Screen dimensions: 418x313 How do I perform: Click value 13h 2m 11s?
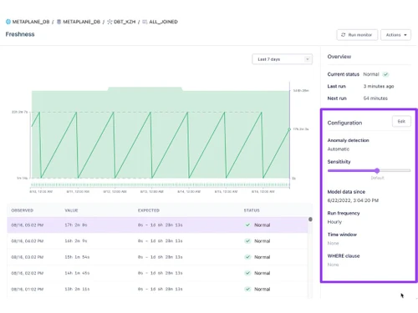(x=77, y=289)
